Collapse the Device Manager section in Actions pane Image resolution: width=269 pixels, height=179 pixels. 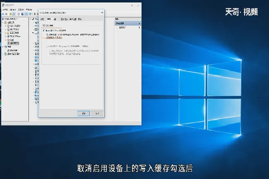(x=139, y=23)
